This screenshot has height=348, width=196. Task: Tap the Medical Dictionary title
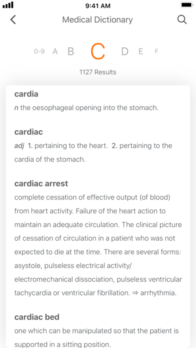[97, 20]
